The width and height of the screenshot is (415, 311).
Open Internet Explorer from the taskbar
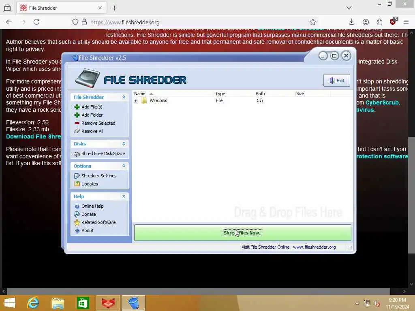click(33, 303)
